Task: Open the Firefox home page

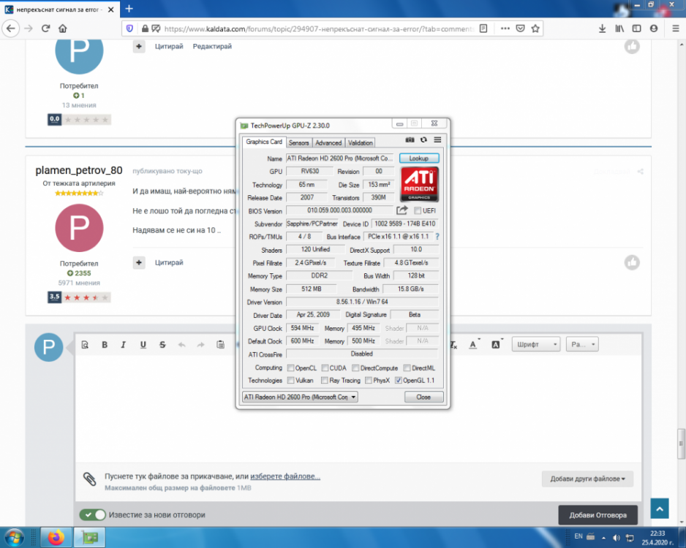Action: [x=63, y=28]
